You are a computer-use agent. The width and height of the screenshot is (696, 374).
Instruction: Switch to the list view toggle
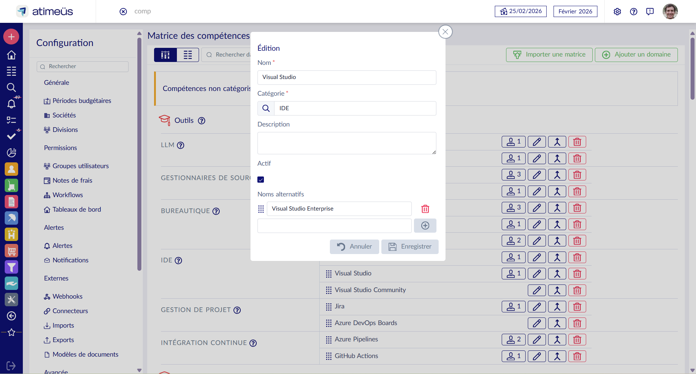188,55
